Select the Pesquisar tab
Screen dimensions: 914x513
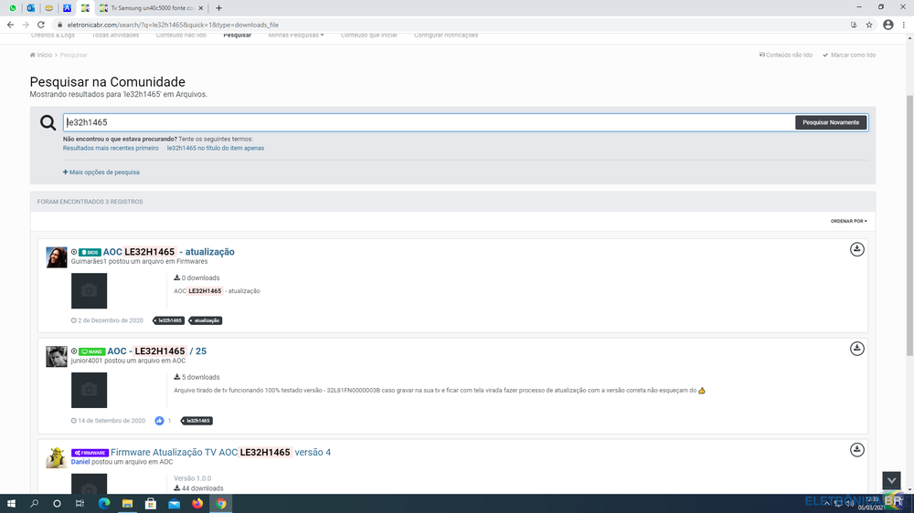pyautogui.click(x=237, y=36)
